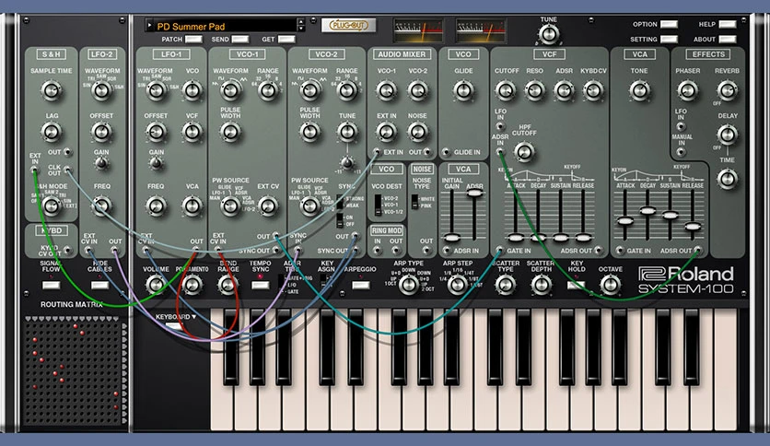770x446 pixels.
Task: Click the S&H CLK OUT jack
Action: pos(67,170)
